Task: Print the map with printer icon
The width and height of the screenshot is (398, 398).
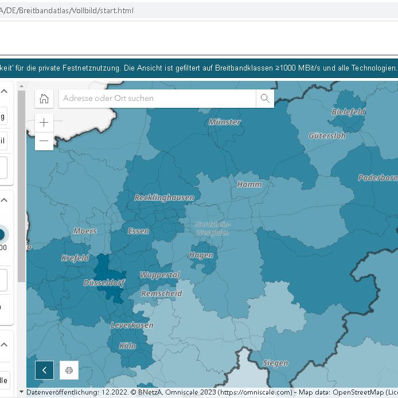Action: [69, 370]
